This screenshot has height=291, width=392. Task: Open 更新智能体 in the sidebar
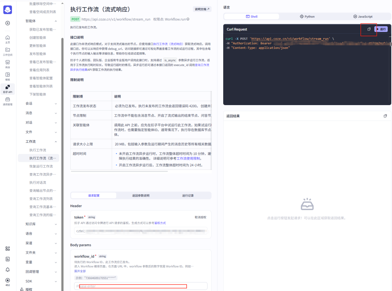click(x=38, y=46)
